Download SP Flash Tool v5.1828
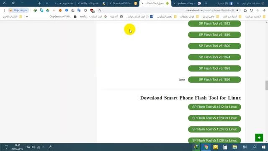 point(214,68)
